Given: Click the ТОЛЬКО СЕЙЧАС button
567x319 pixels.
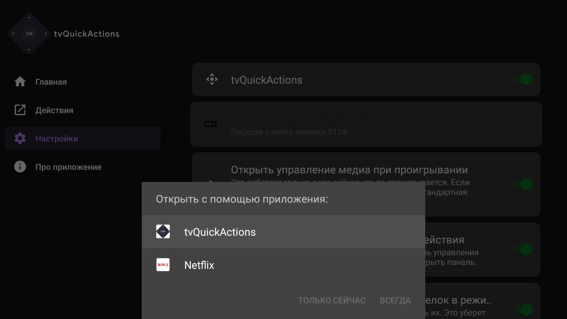Looking at the screenshot, I should point(332,300).
